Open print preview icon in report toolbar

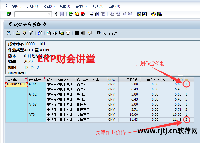[x=40, y=33]
